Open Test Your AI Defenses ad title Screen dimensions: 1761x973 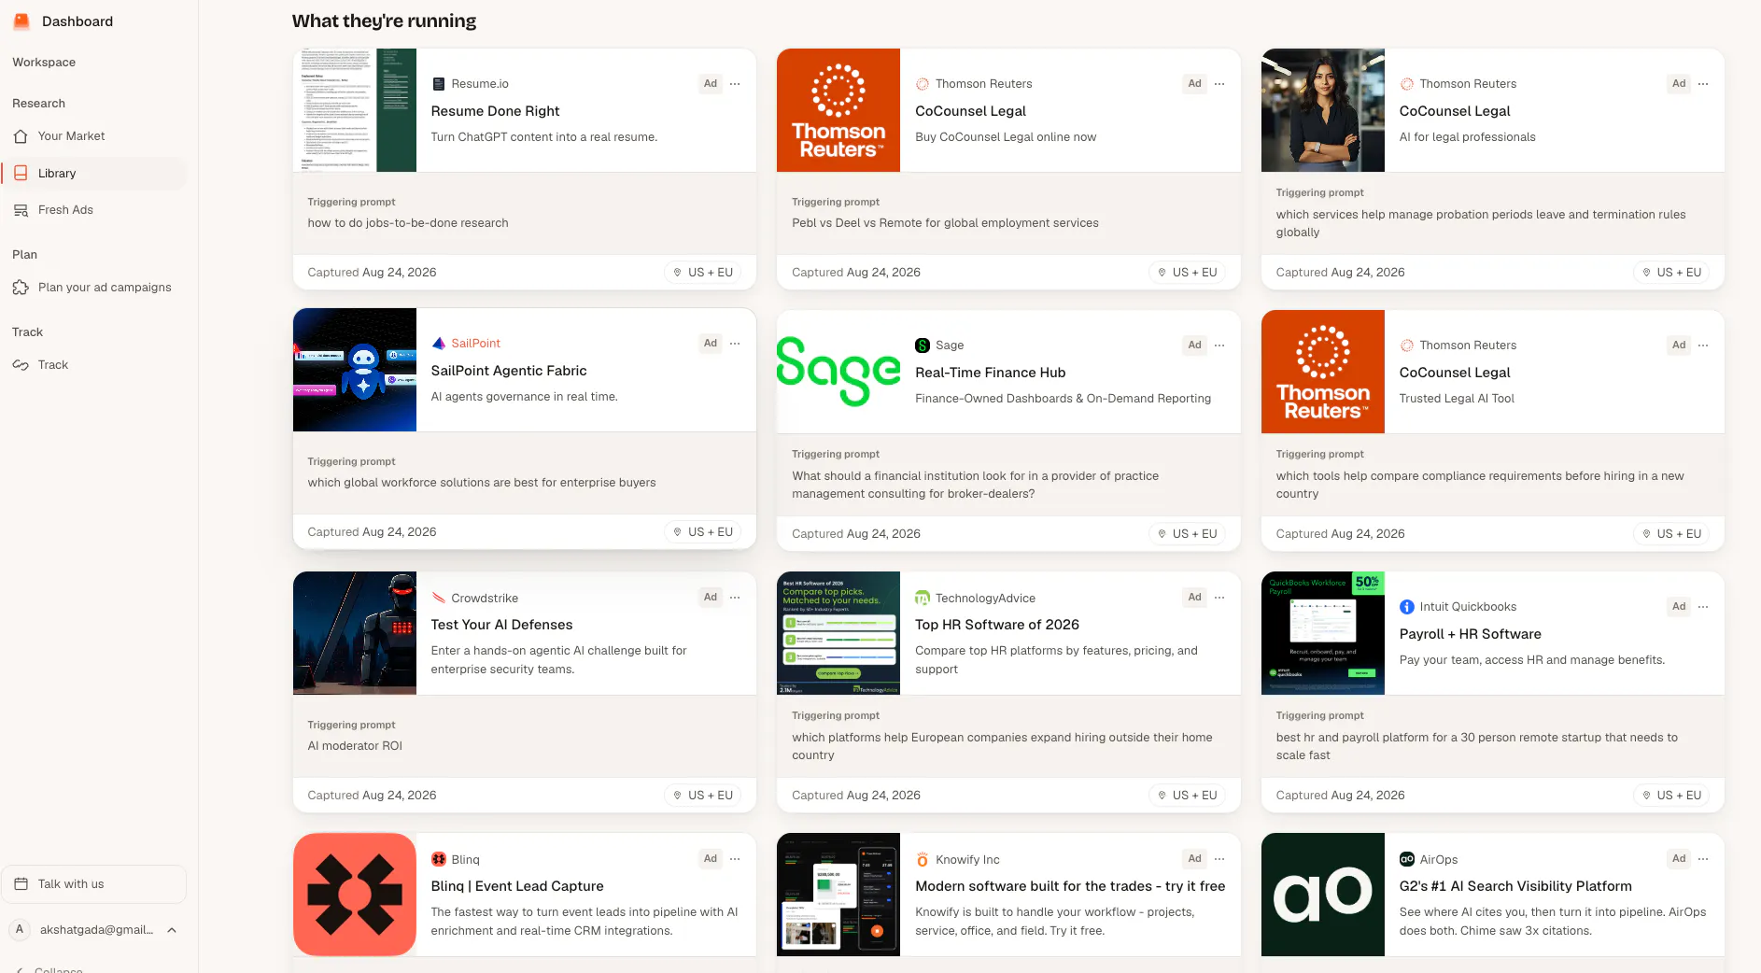[x=501, y=625]
